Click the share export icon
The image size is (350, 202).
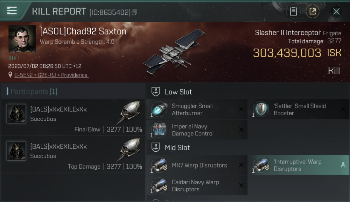click(313, 11)
